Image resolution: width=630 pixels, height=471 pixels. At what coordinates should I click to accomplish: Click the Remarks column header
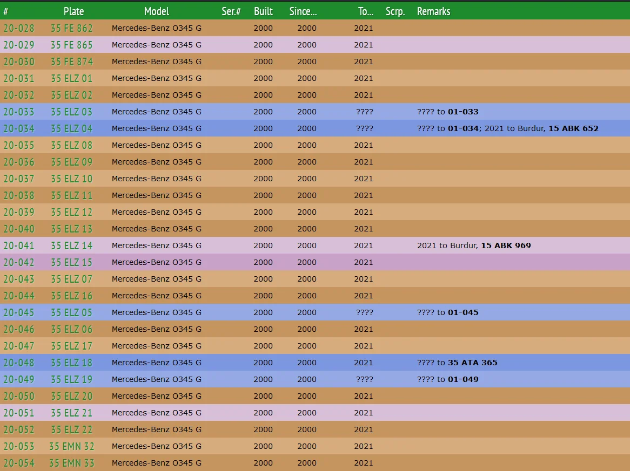[x=433, y=11]
